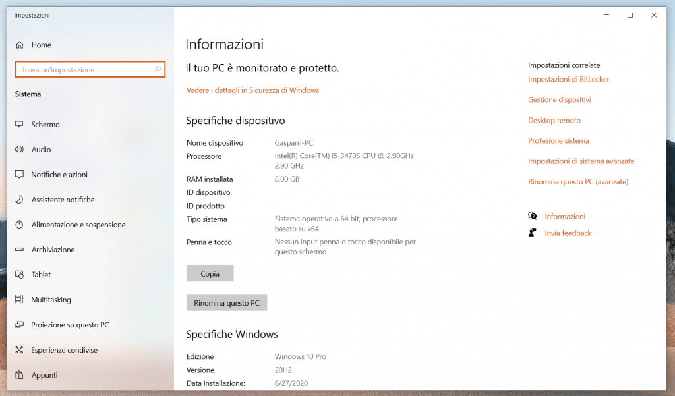Open Impostazioni di BitLocker link
Image resolution: width=675 pixels, height=396 pixels.
568,80
